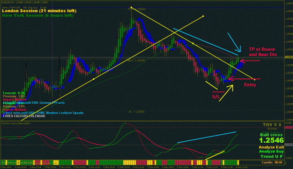The width and height of the screenshot is (293, 169).
Task: Click the "Candle: 00:40" timer
Action: [272, 162]
